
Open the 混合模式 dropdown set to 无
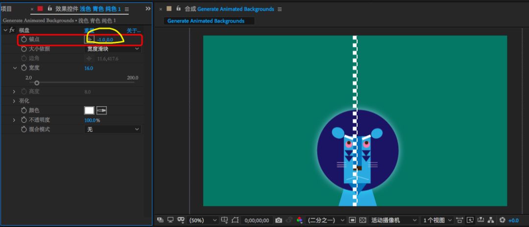(x=113, y=129)
